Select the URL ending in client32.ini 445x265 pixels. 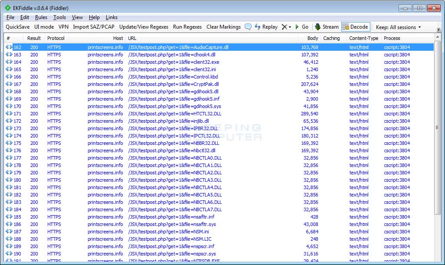pos(172,69)
